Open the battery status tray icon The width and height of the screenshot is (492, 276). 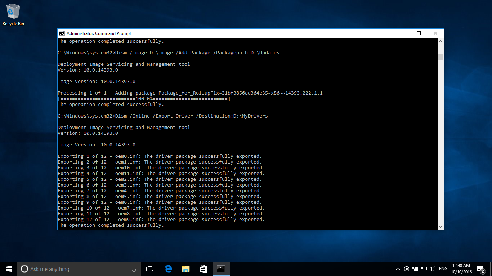415,269
